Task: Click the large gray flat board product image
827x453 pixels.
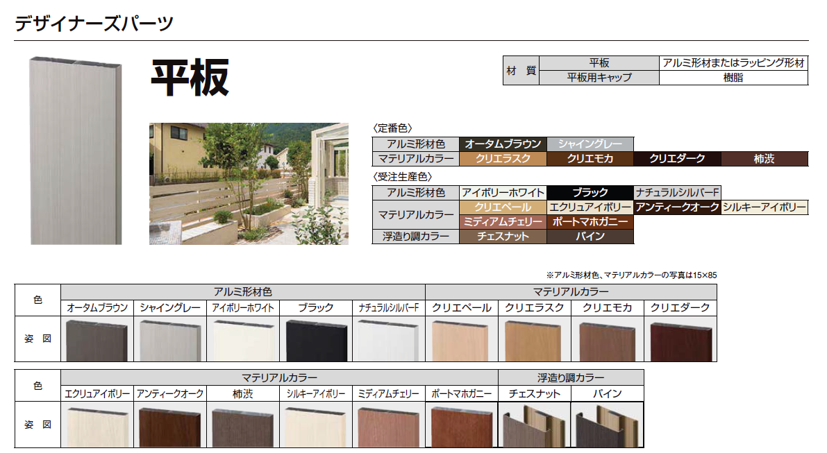Action: pos(76,150)
